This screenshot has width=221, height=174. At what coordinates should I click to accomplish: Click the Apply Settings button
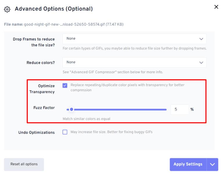pos(188,164)
